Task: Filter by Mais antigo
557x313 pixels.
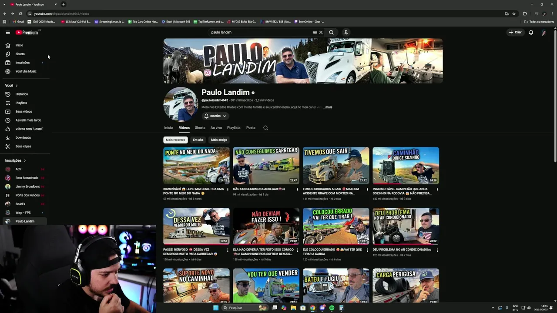Action: point(219,140)
